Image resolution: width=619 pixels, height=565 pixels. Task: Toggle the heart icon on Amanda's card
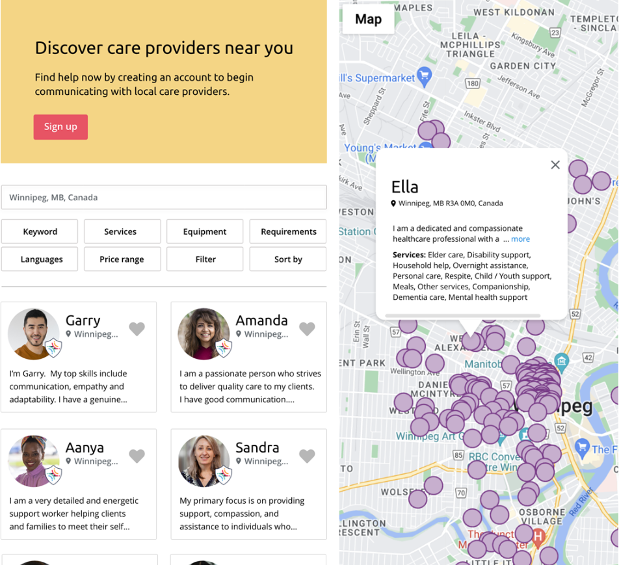(x=307, y=329)
